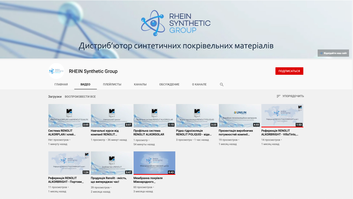Click the RHEIN Synthetic Group channel name

pos(93,71)
